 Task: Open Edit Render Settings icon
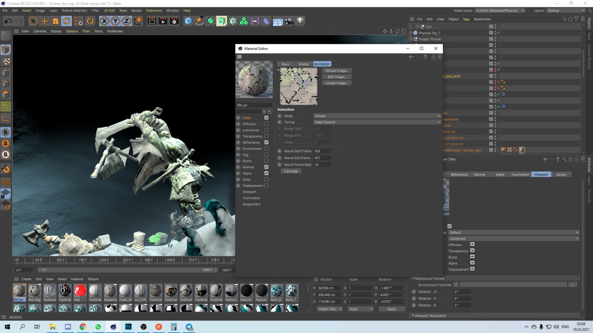pyautogui.click(x=174, y=21)
